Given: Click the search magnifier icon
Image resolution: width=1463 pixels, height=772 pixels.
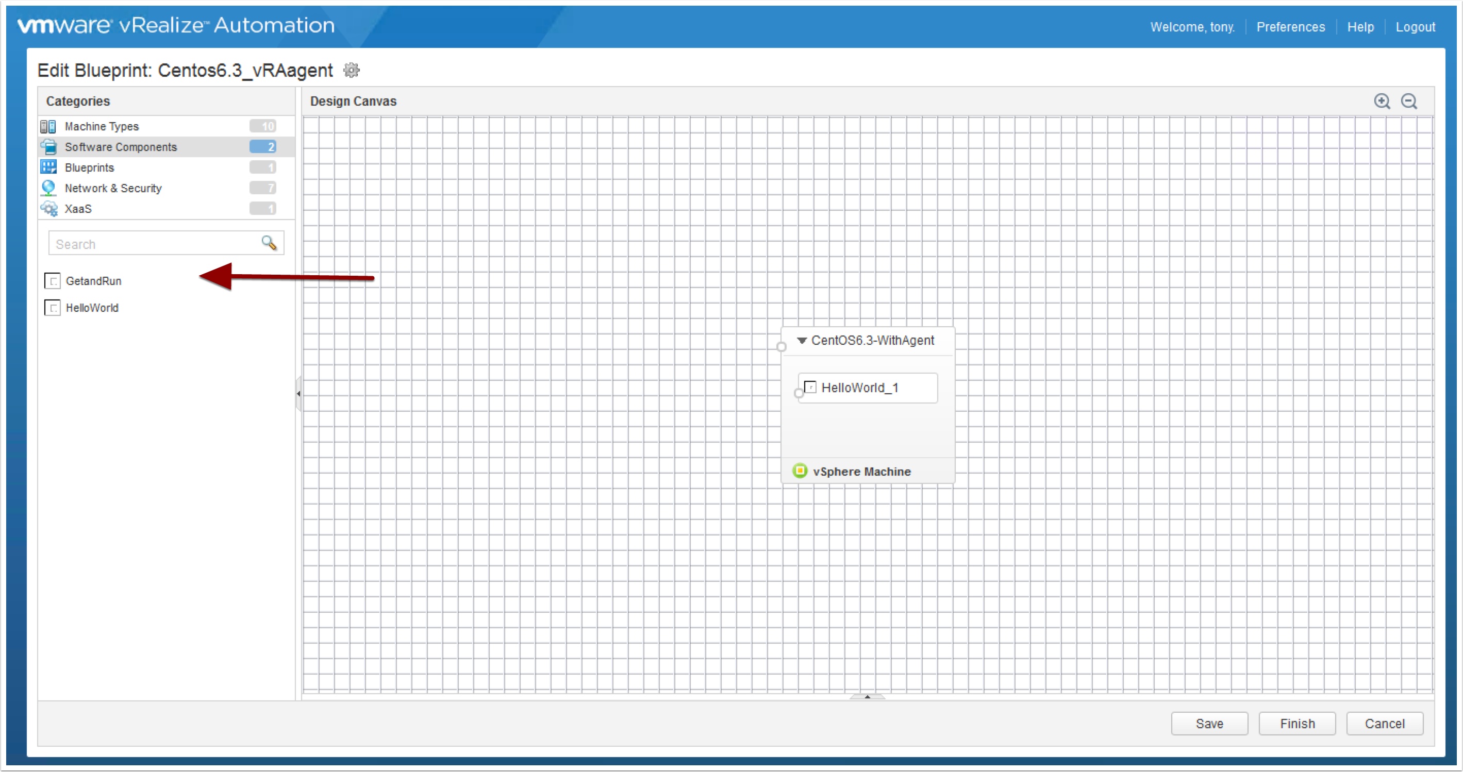Looking at the screenshot, I should click(269, 244).
